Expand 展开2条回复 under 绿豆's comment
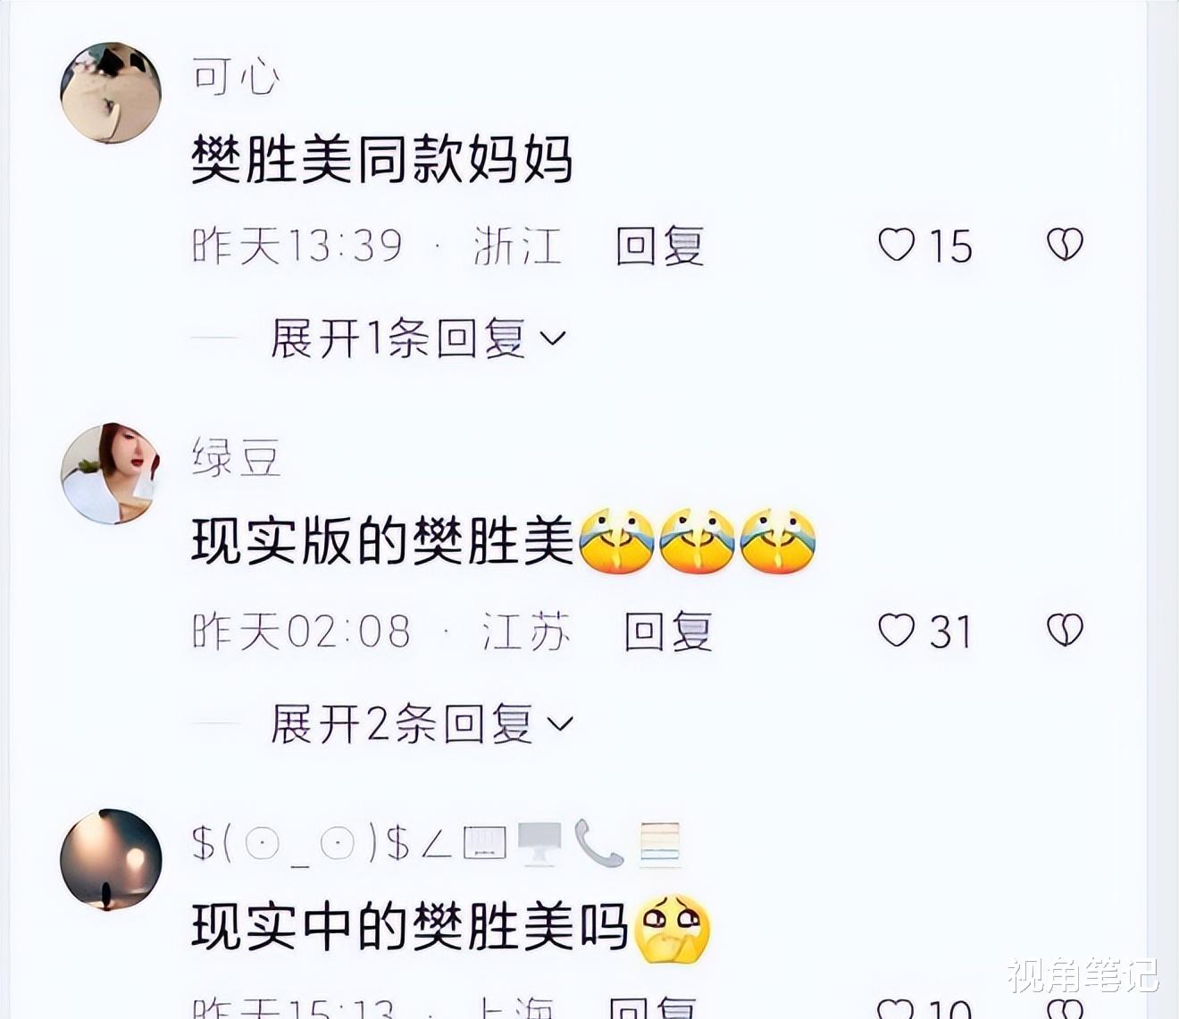Image resolution: width=1179 pixels, height=1019 pixels. click(x=422, y=723)
